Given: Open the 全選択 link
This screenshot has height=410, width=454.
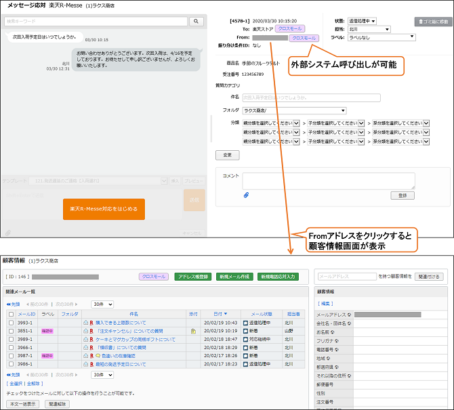Looking at the screenshot, I should click(16, 384).
